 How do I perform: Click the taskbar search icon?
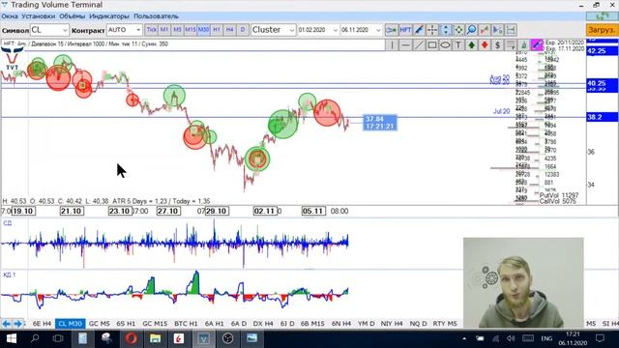[x=35, y=338]
